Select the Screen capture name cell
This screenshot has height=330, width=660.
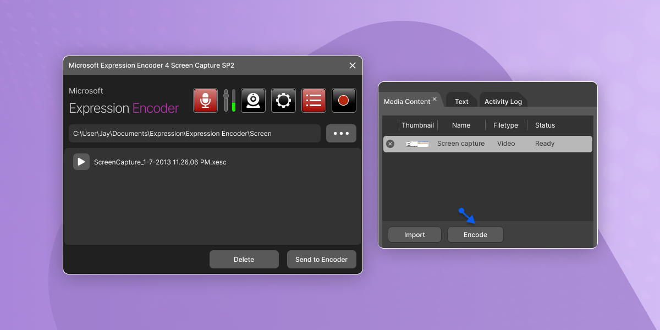461,144
